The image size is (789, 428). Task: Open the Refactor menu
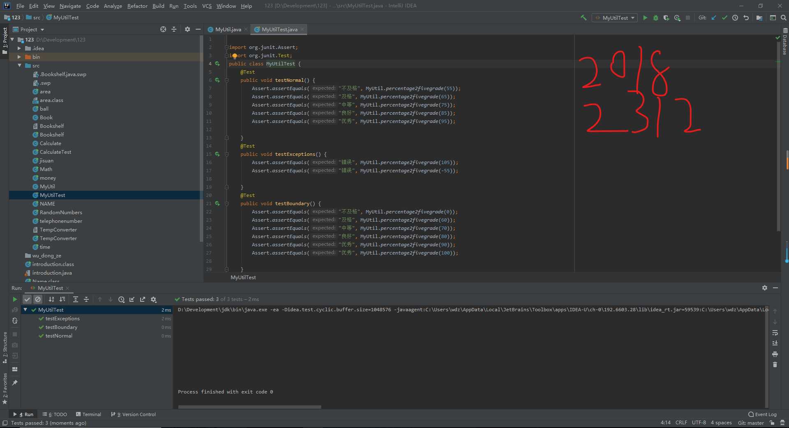click(x=137, y=6)
